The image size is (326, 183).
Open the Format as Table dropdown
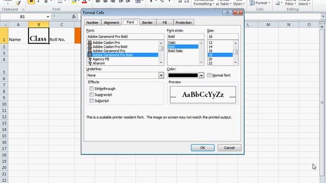tap(223, 3)
